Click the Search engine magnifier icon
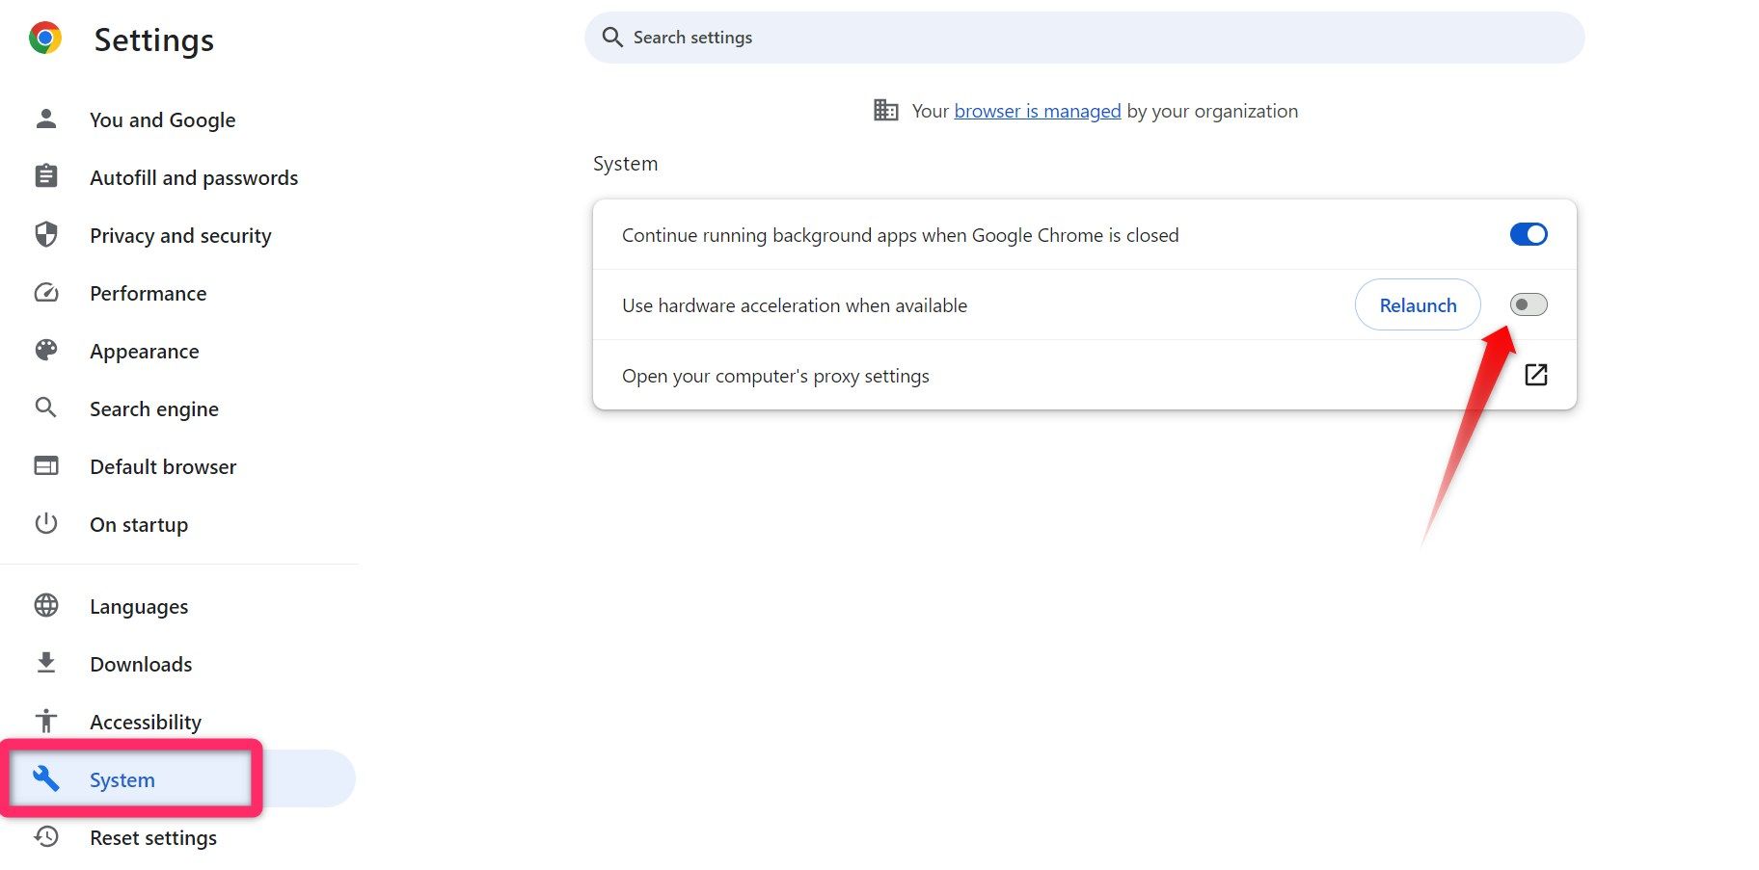1759x870 pixels. click(x=46, y=408)
